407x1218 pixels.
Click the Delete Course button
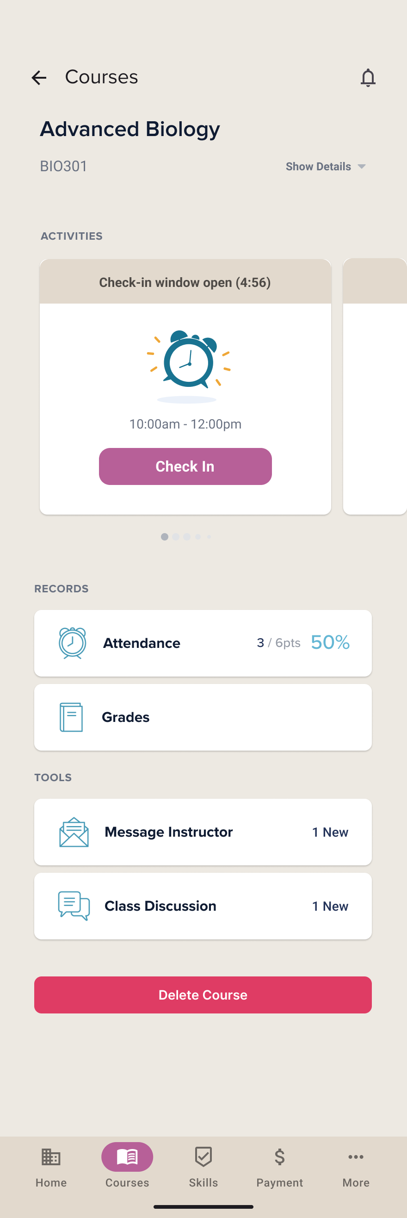tap(203, 994)
